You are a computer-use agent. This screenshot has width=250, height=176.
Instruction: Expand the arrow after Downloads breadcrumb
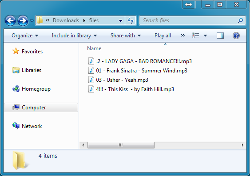[84, 20]
